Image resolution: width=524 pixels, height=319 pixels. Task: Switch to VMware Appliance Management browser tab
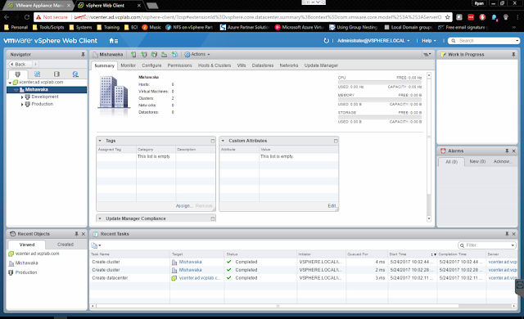(x=39, y=6)
